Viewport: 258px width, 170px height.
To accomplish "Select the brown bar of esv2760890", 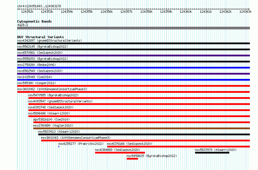I will pyautogui.click(x=141, y=128).
